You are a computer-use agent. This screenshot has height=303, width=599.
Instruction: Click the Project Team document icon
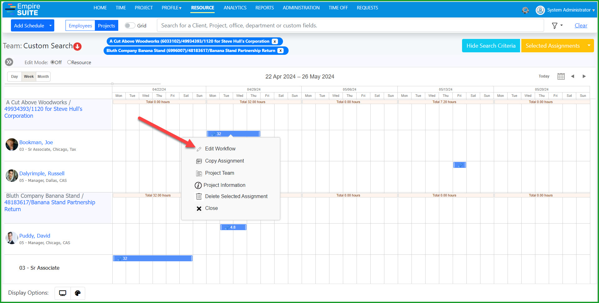[x=199, y=173]
